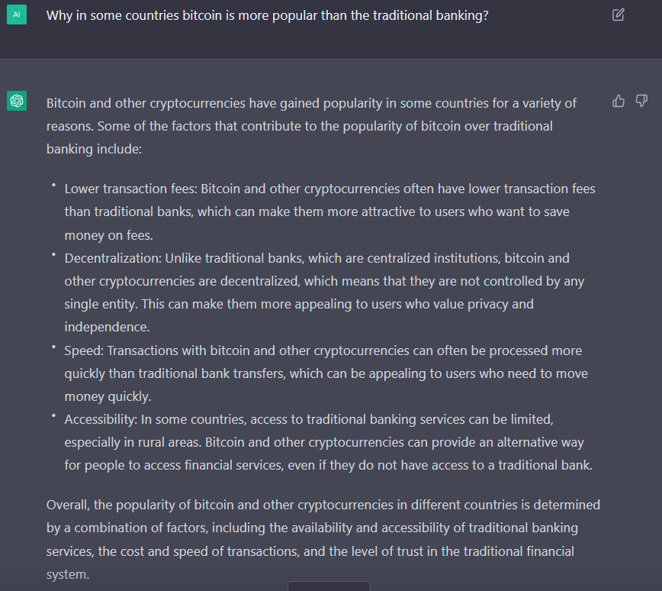Click the 'Accessibility' bullet heading
The width and height of the screenshot is (662, 591).
101,419
